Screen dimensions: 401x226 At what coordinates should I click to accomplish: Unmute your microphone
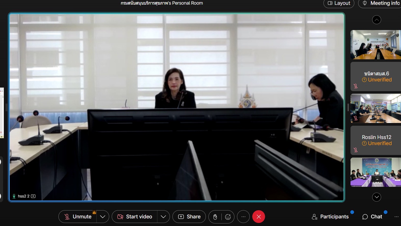[x=78, y=217]
